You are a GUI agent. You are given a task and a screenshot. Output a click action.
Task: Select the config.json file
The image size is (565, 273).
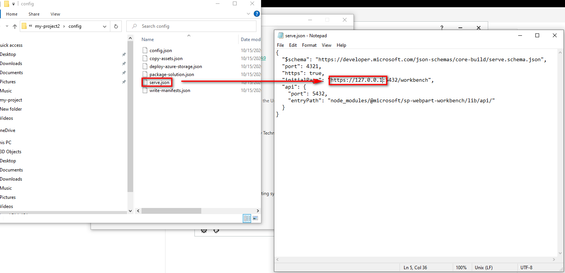(x=161, y=51)
